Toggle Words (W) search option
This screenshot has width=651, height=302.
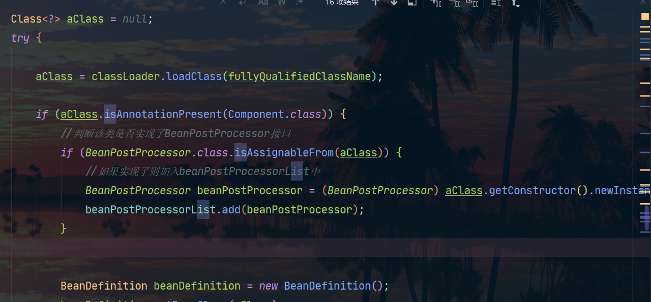pyautogui.click(x=282, y=2)
